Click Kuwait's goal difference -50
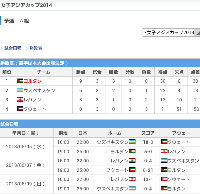200x194 pixels. [195, 109]
